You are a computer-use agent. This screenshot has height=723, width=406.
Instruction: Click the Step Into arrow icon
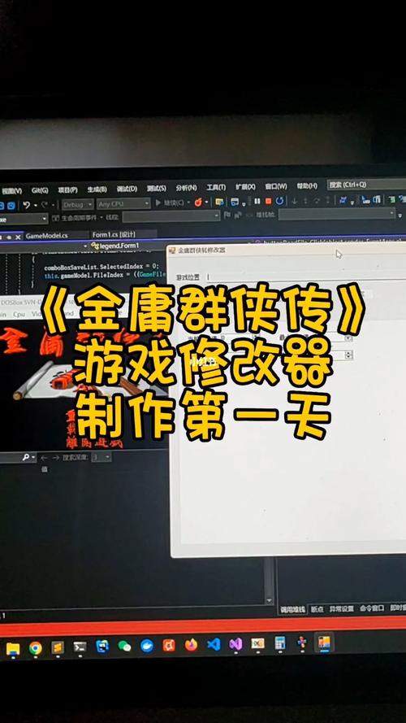(x=294, y=201)
